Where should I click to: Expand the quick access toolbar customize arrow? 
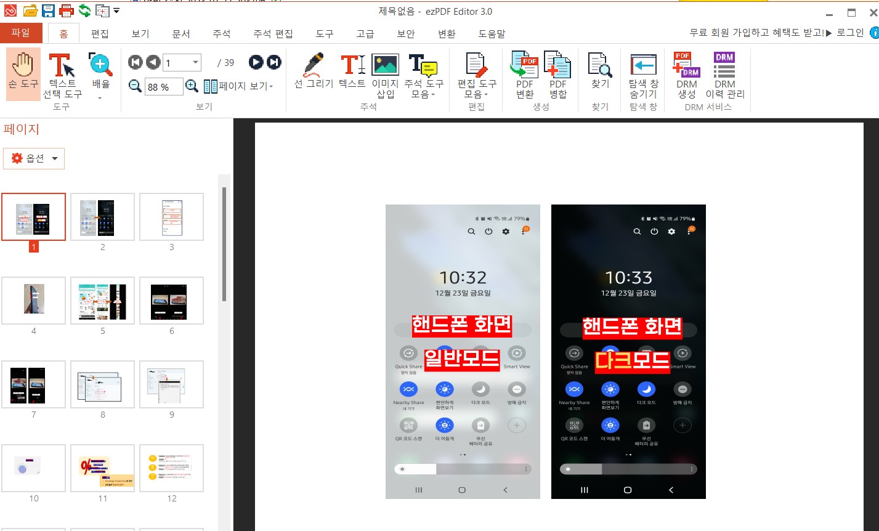(116, 10)
